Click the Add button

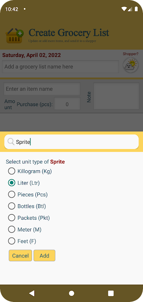[x=45, y=256]
